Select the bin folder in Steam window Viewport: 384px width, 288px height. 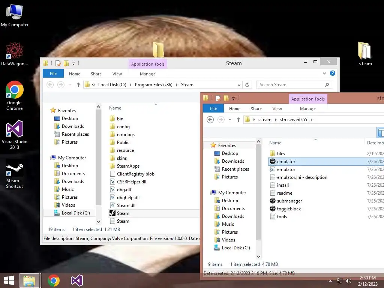[120, 119]
